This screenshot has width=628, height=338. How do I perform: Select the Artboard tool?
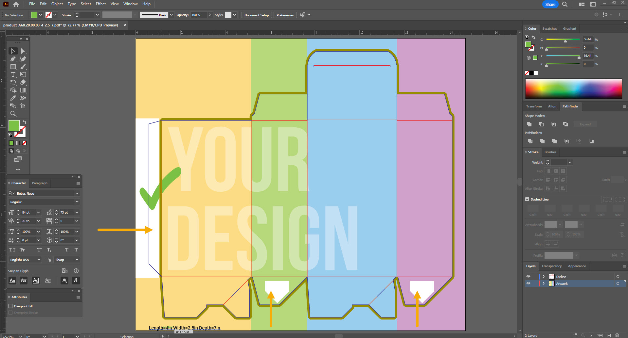(23, 106)
